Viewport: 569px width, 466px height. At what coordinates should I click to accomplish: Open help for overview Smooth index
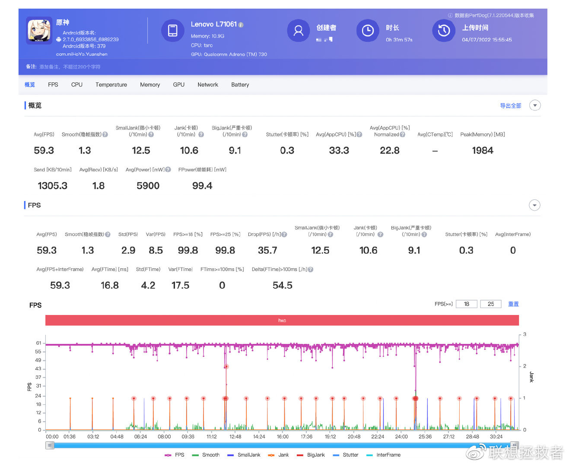click(x=105, y=135)
